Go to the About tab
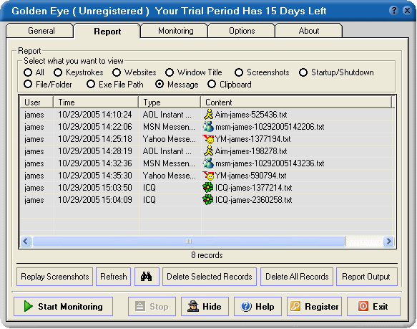Viewport: 417px width, 329px height. pyautogui.click(x=308, y=31)
